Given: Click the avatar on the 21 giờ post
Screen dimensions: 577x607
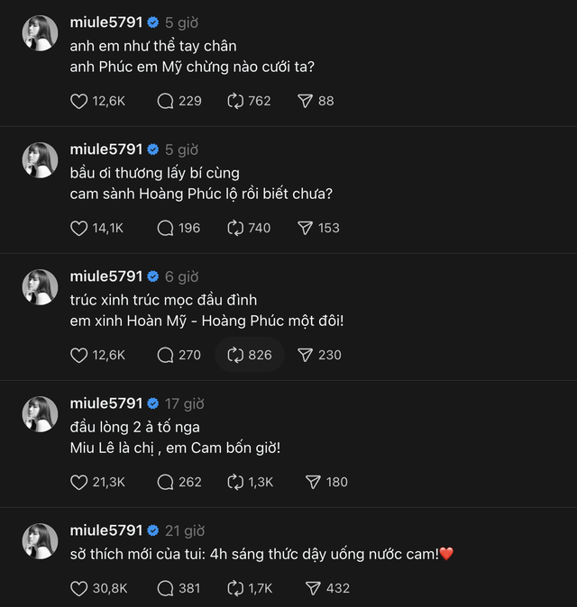Looking at the screenshot, I should (x=40, y=540).
